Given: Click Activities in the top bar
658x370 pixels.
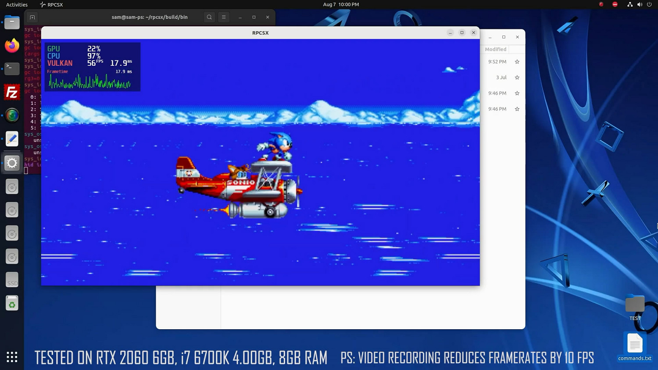Looking at the screenshot, I should coord(17,4).
